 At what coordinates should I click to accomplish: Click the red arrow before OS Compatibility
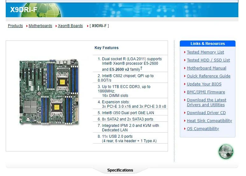[185, 129]
